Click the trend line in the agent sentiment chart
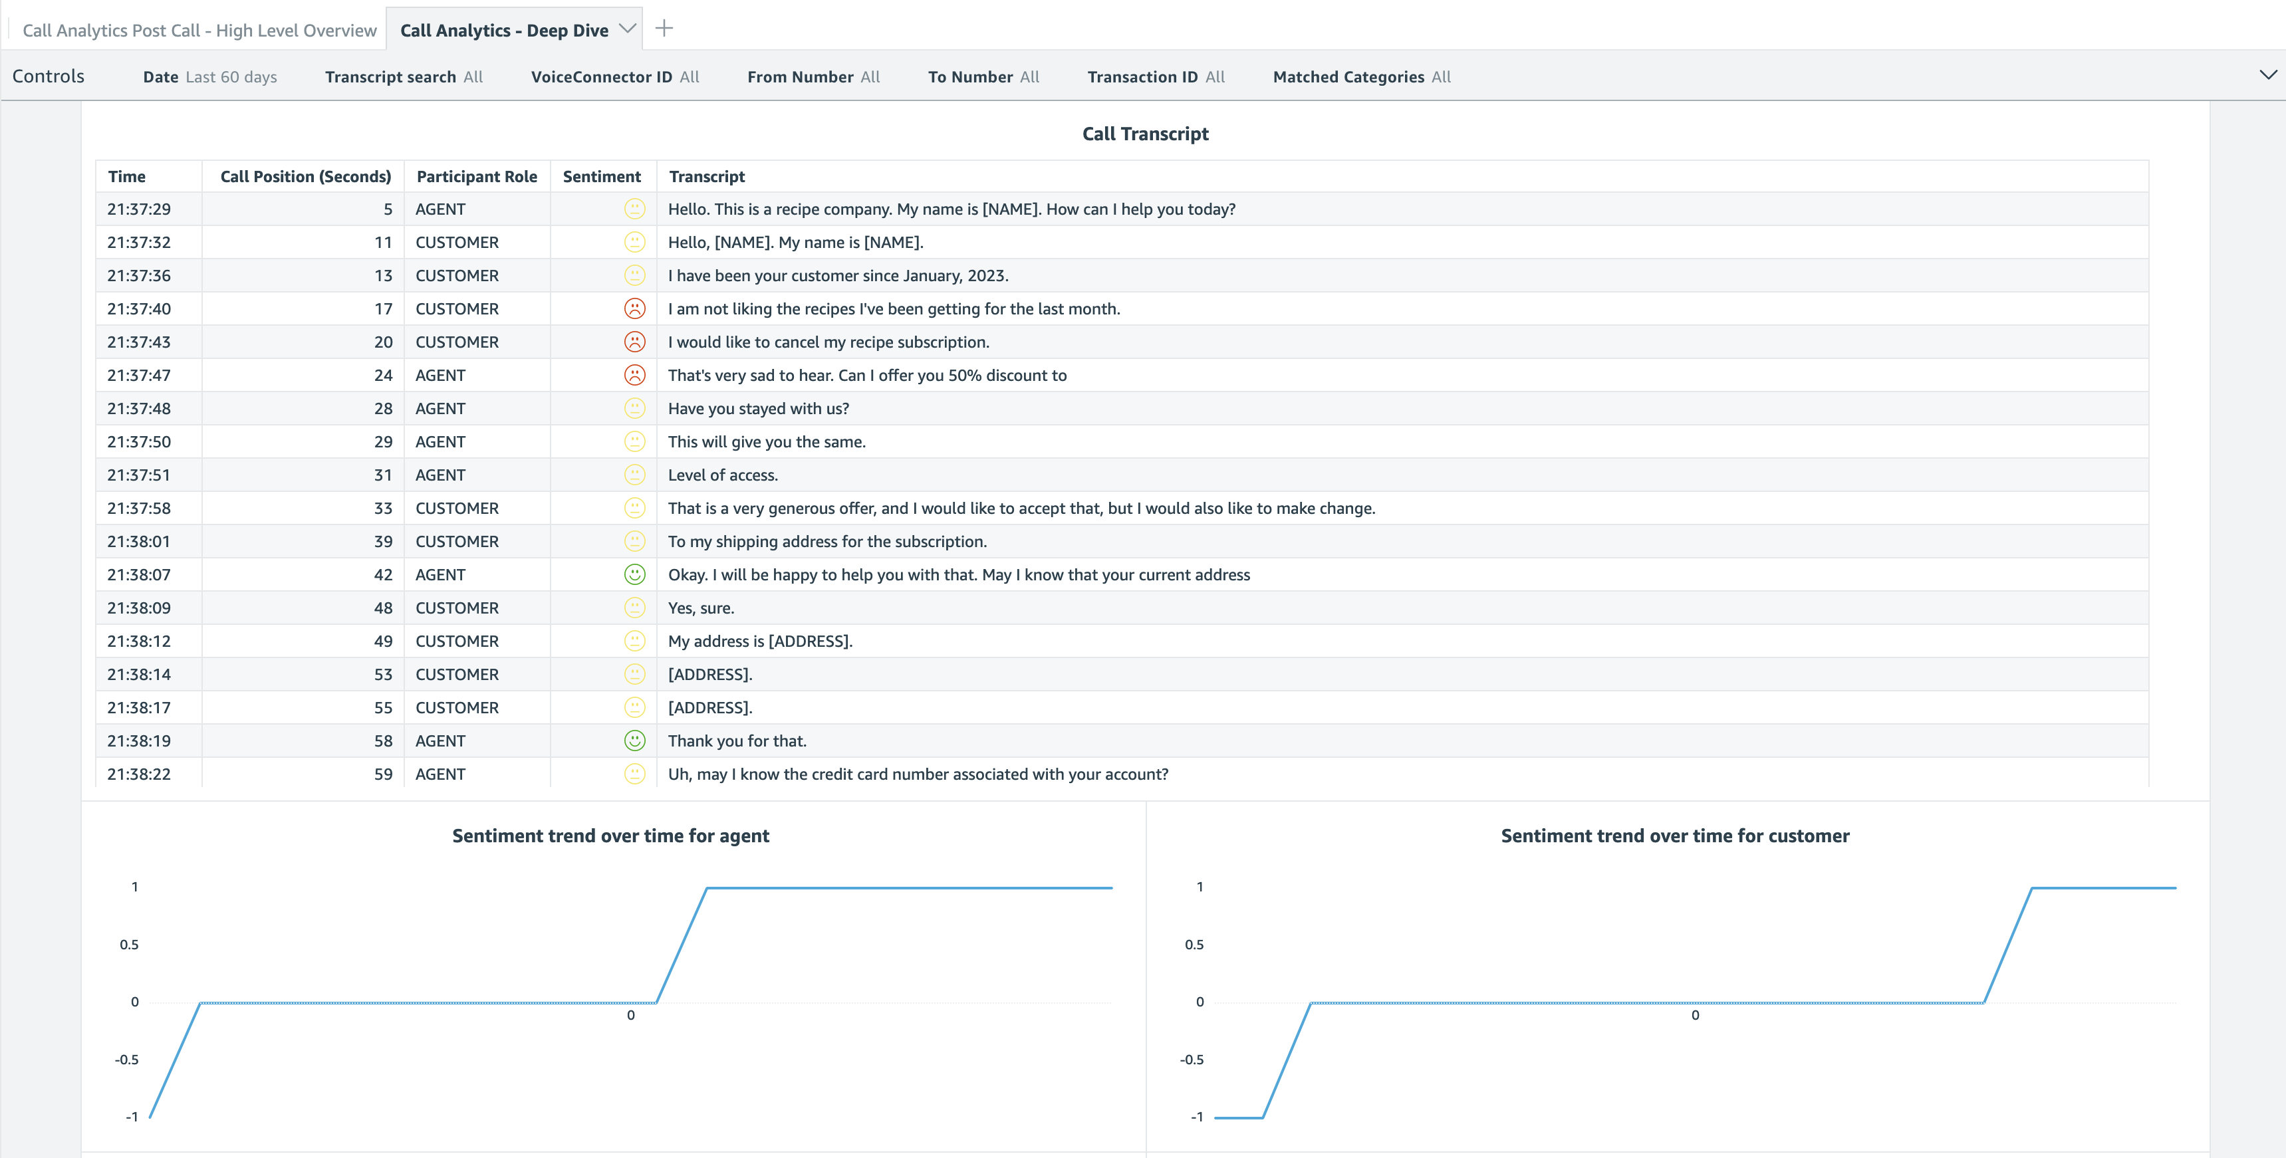2286x1158 pixels. [x=888, y=885]
